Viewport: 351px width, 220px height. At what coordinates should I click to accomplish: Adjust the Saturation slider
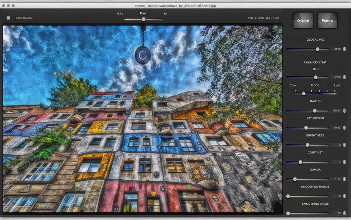coord(306,127)
